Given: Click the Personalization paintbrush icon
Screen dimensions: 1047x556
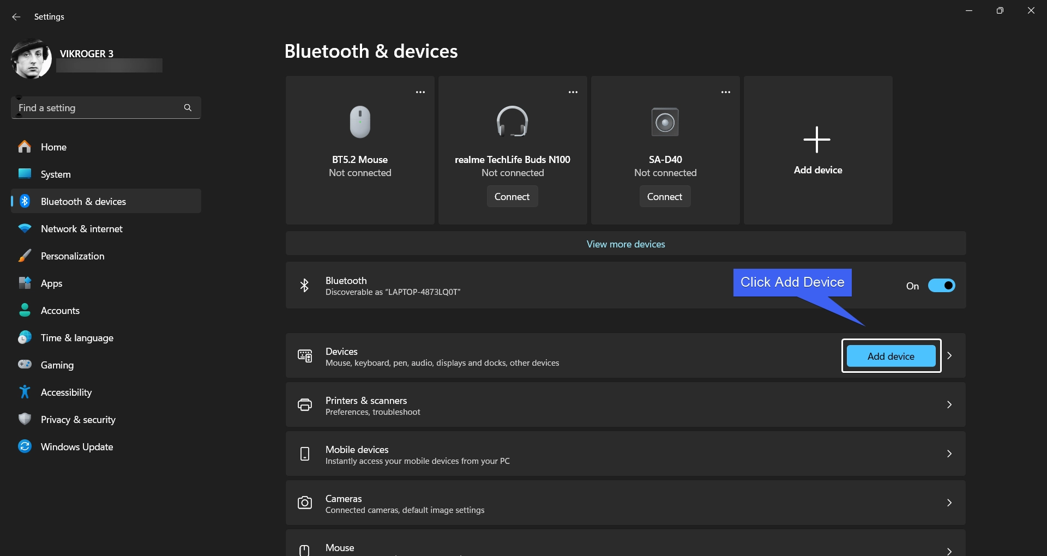Looking at the screenshot, I should coord(25,256).
